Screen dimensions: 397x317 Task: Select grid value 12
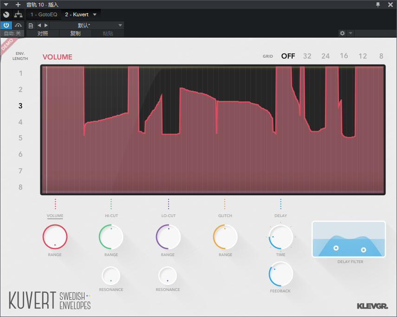tap(363, 56)
